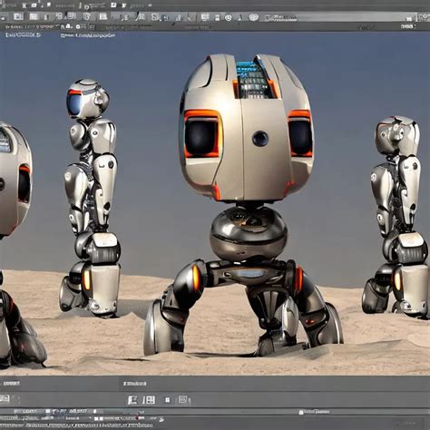The height and width of the screenshot is (430, 430).
Task: Select the monitor-shaped icon in the toolbar
Action: coord(205,17)
